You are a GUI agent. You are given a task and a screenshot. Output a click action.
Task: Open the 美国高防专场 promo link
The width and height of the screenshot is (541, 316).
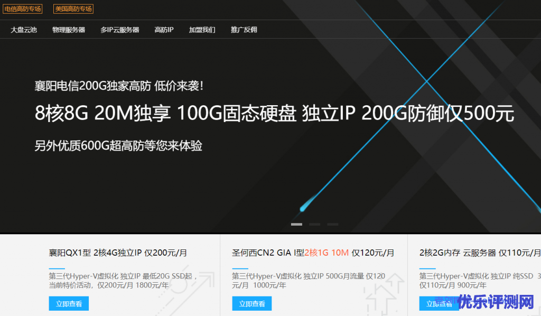pos(73,9)
